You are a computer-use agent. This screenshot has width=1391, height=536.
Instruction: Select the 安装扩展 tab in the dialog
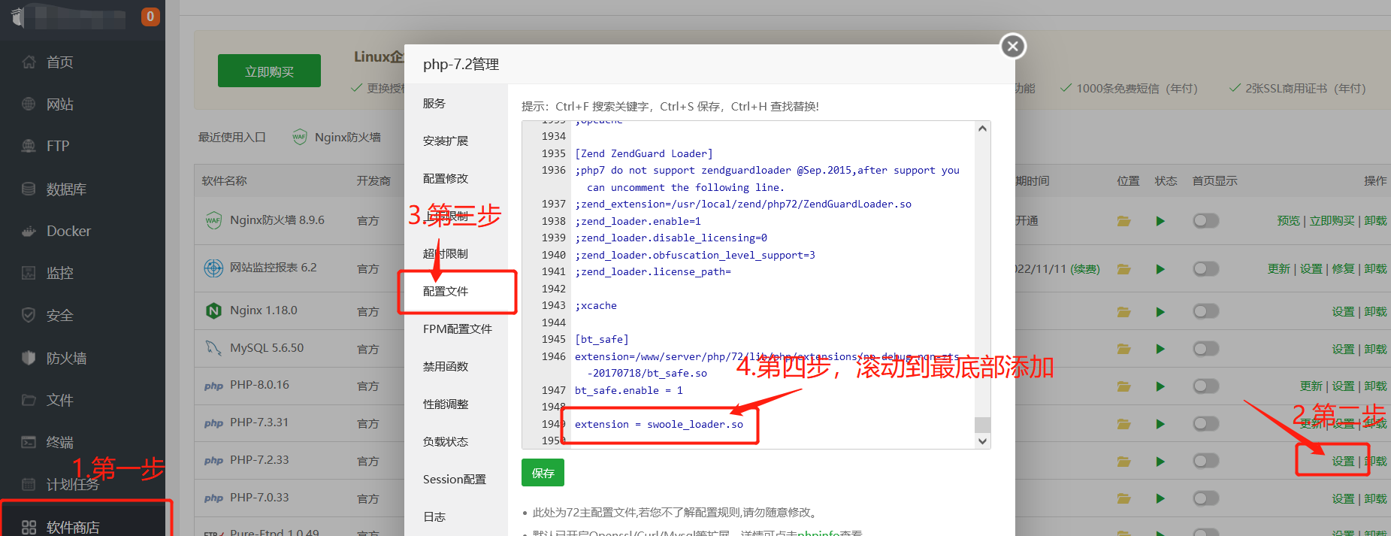tap(445, 141)
